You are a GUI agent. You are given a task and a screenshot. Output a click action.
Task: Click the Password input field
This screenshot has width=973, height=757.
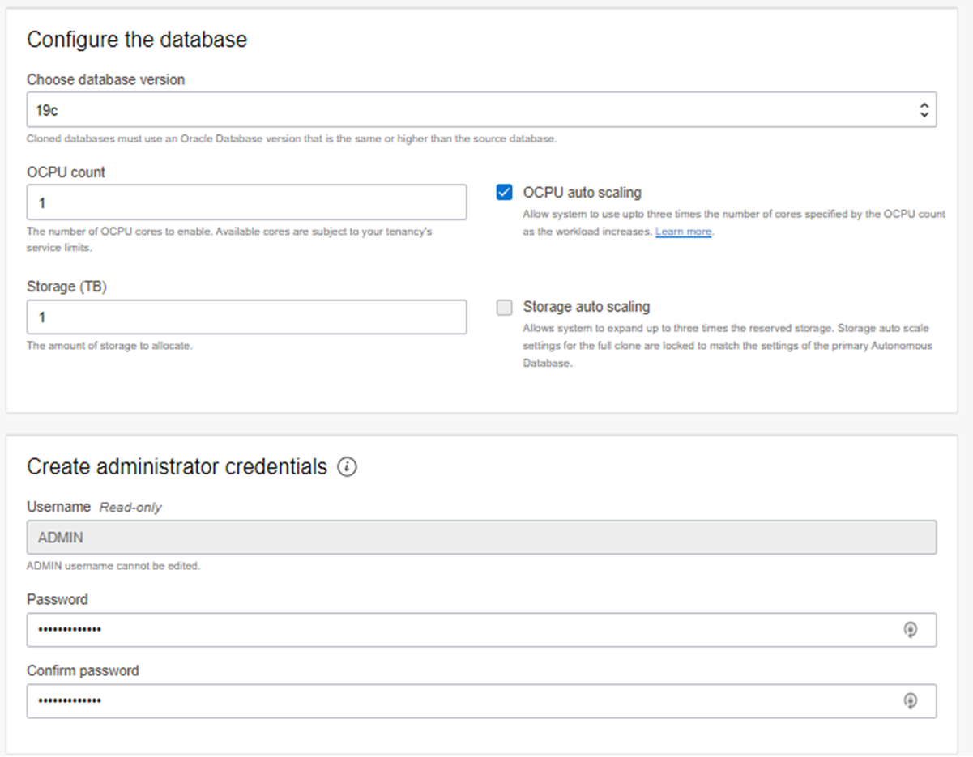tap(405, 630)
